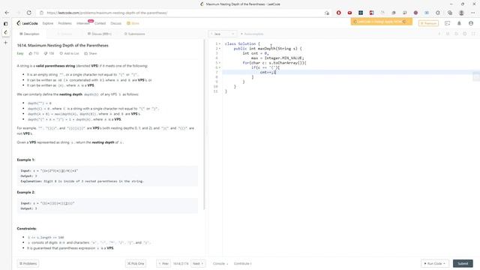
Task: Expand the Console panel
Action: [220, 263]
